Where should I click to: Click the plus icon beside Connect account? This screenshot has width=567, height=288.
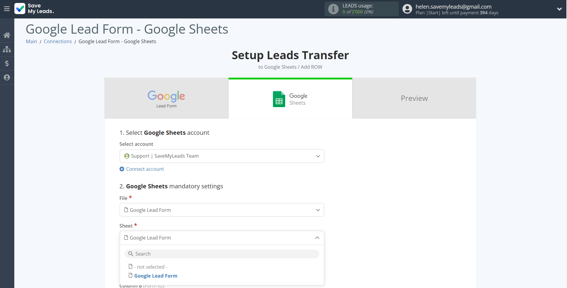click(x=122, y=169)
